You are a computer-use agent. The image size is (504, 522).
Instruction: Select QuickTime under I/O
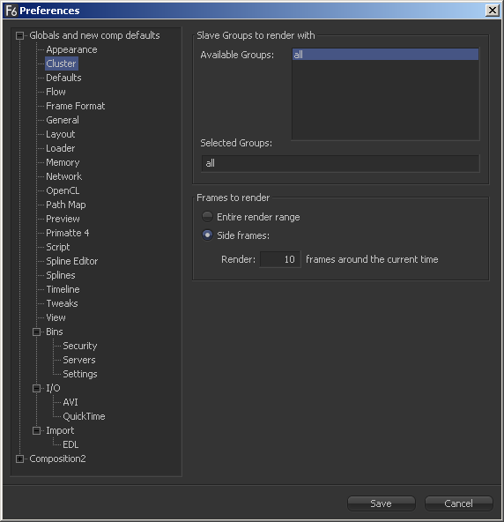coord(84,416)
